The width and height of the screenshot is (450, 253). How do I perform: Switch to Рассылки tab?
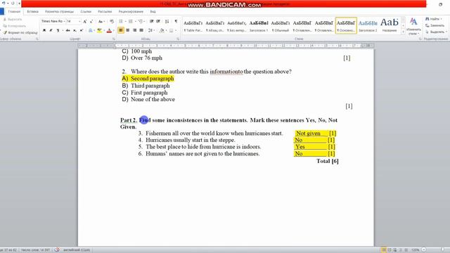(105, 12)
